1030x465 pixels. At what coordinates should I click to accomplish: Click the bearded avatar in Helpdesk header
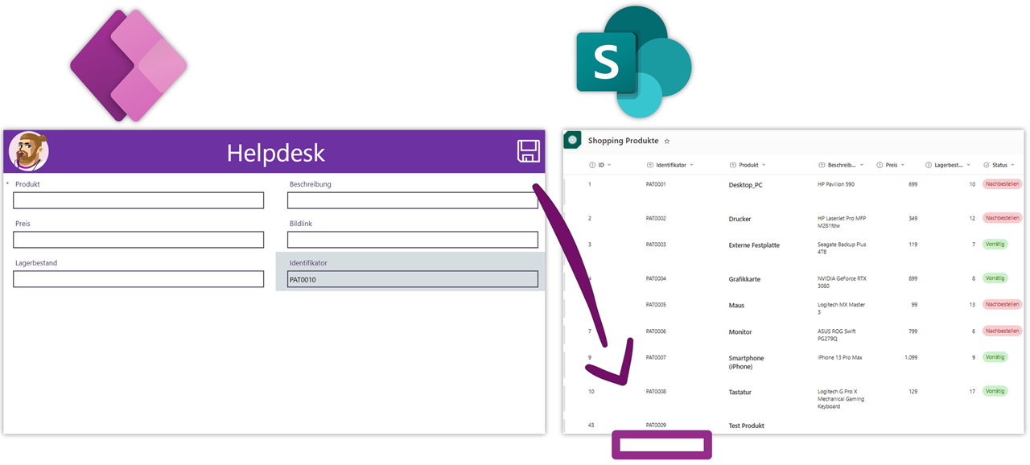29,151
